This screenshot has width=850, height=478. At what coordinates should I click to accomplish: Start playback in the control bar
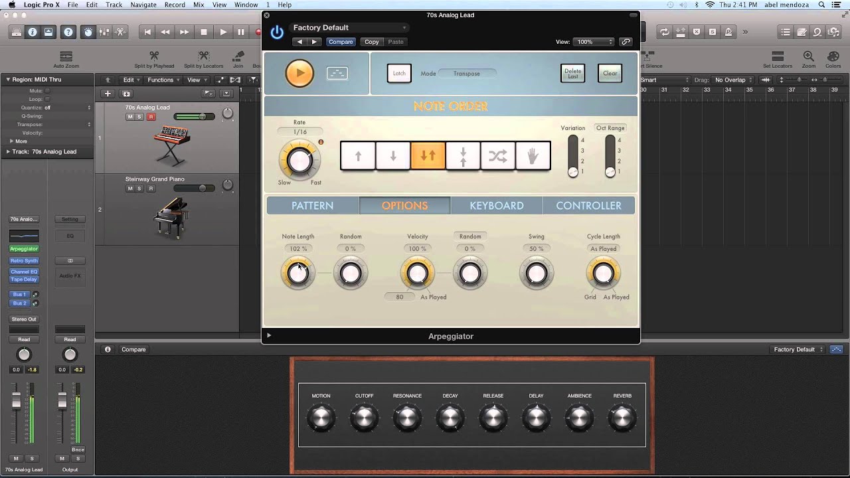click(x=223, y=32)
